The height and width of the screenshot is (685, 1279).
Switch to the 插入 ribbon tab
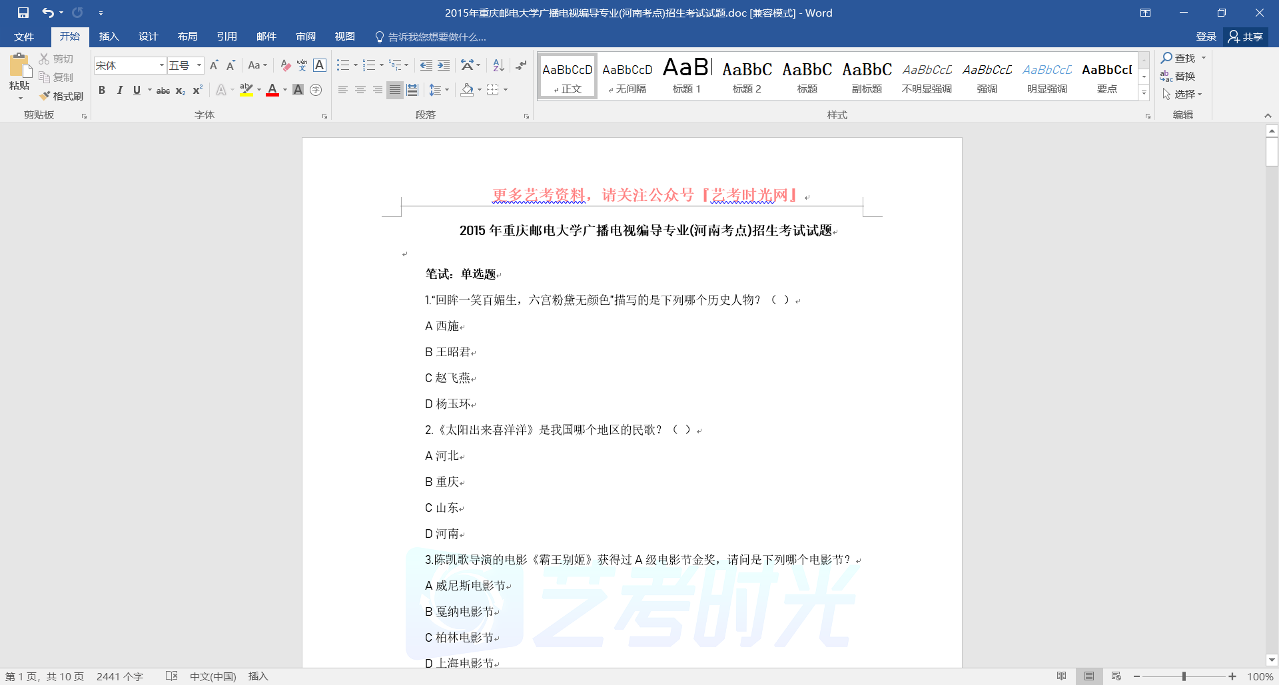pos(109,37)
